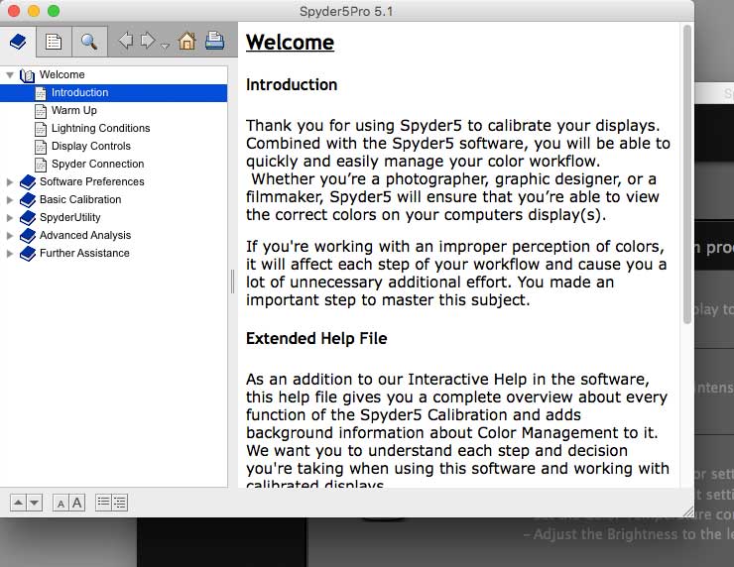Collapse the Welcome tree node
734x567 pixels.
coord(9,75)
